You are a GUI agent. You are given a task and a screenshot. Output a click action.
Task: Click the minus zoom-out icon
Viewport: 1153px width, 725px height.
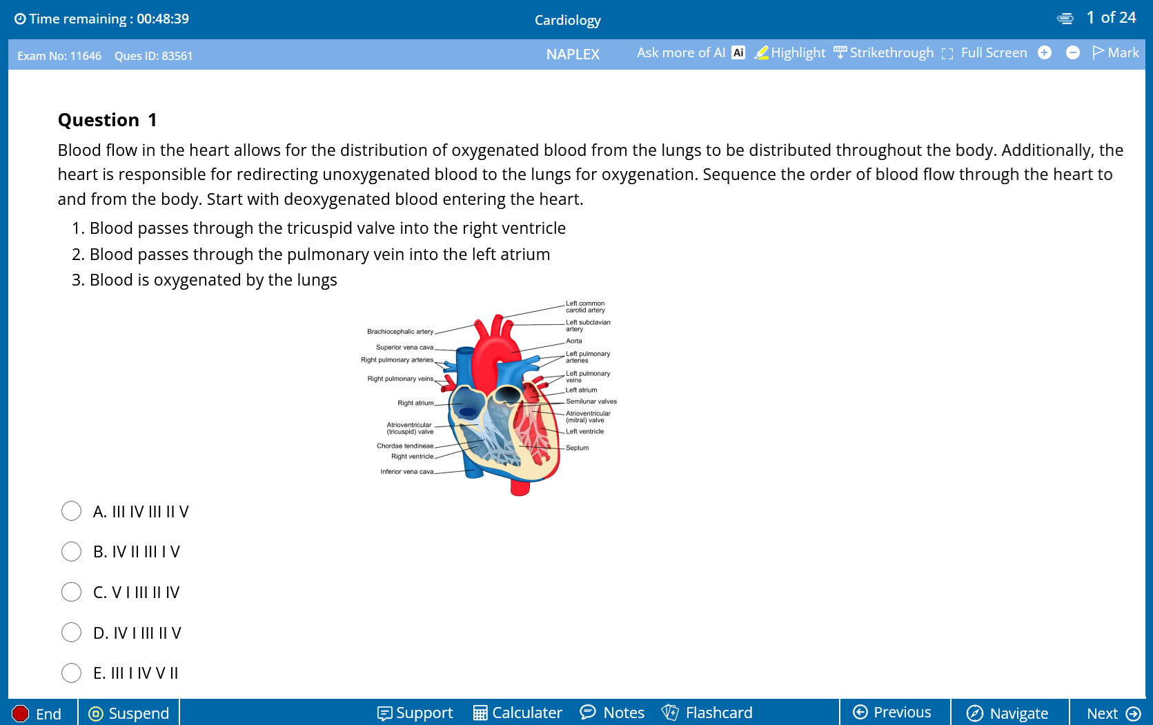point(1072,53)
